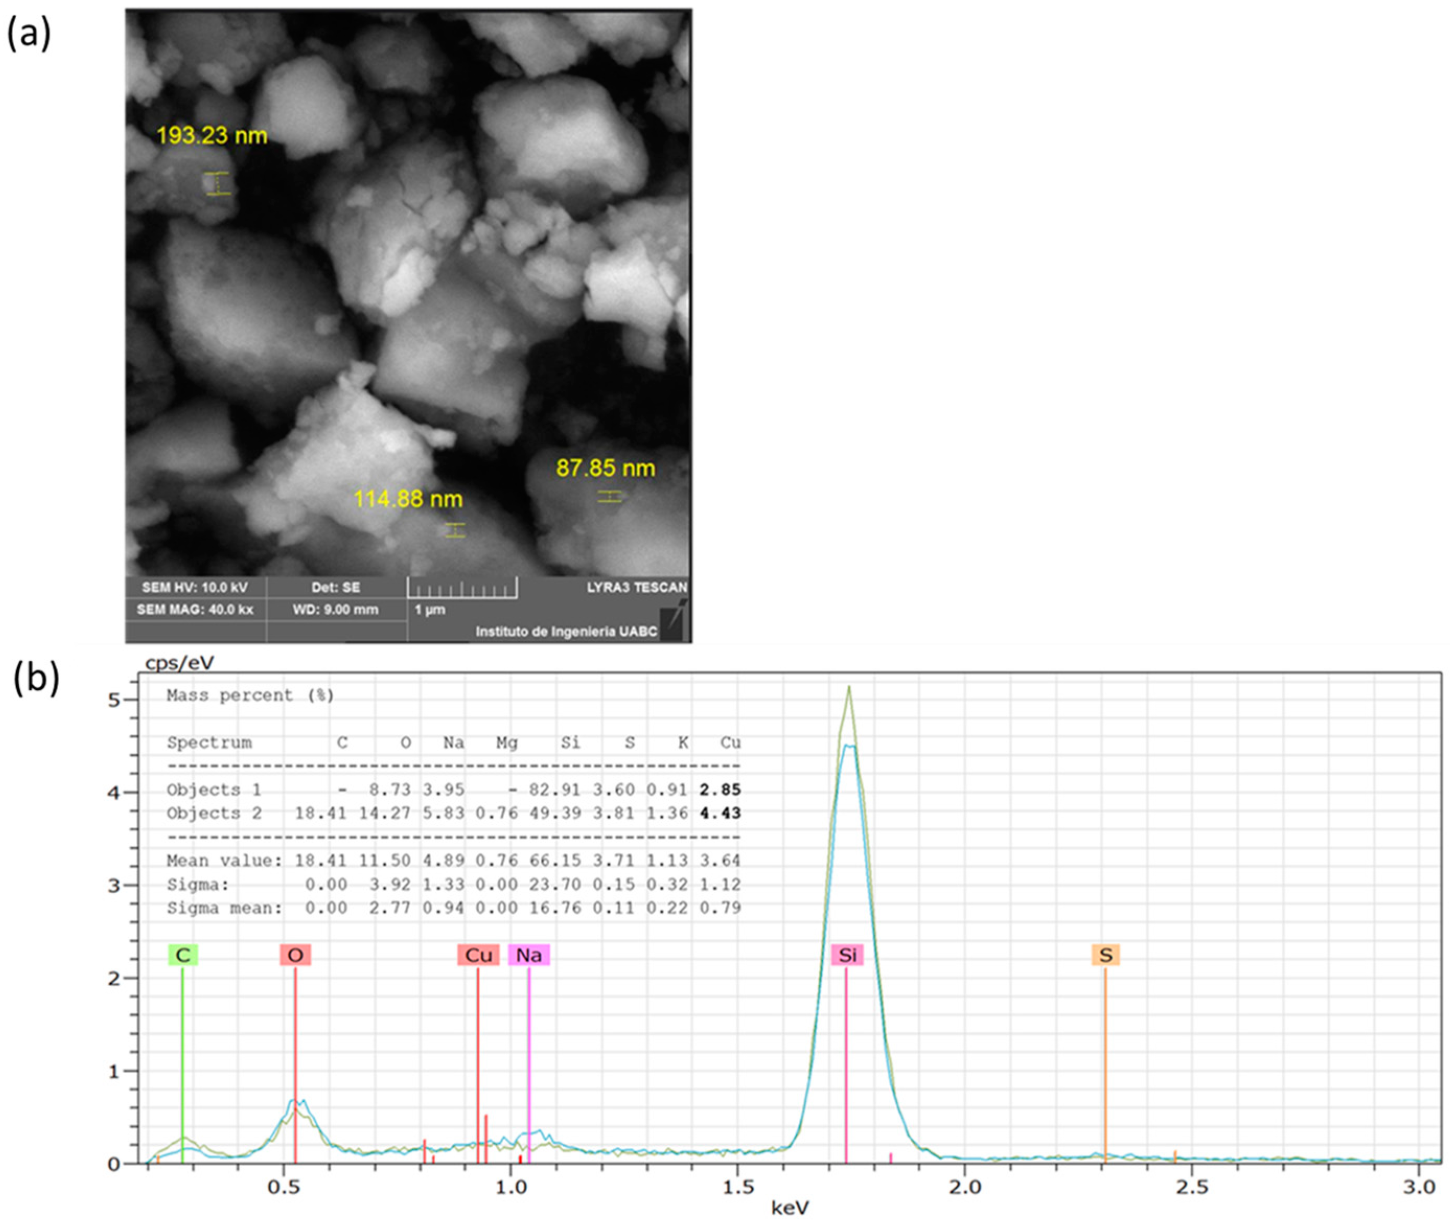The height and width of the screenshot is (1222, 1450).
Task: Click the Det: SE info field
Action: coord(336,587)
